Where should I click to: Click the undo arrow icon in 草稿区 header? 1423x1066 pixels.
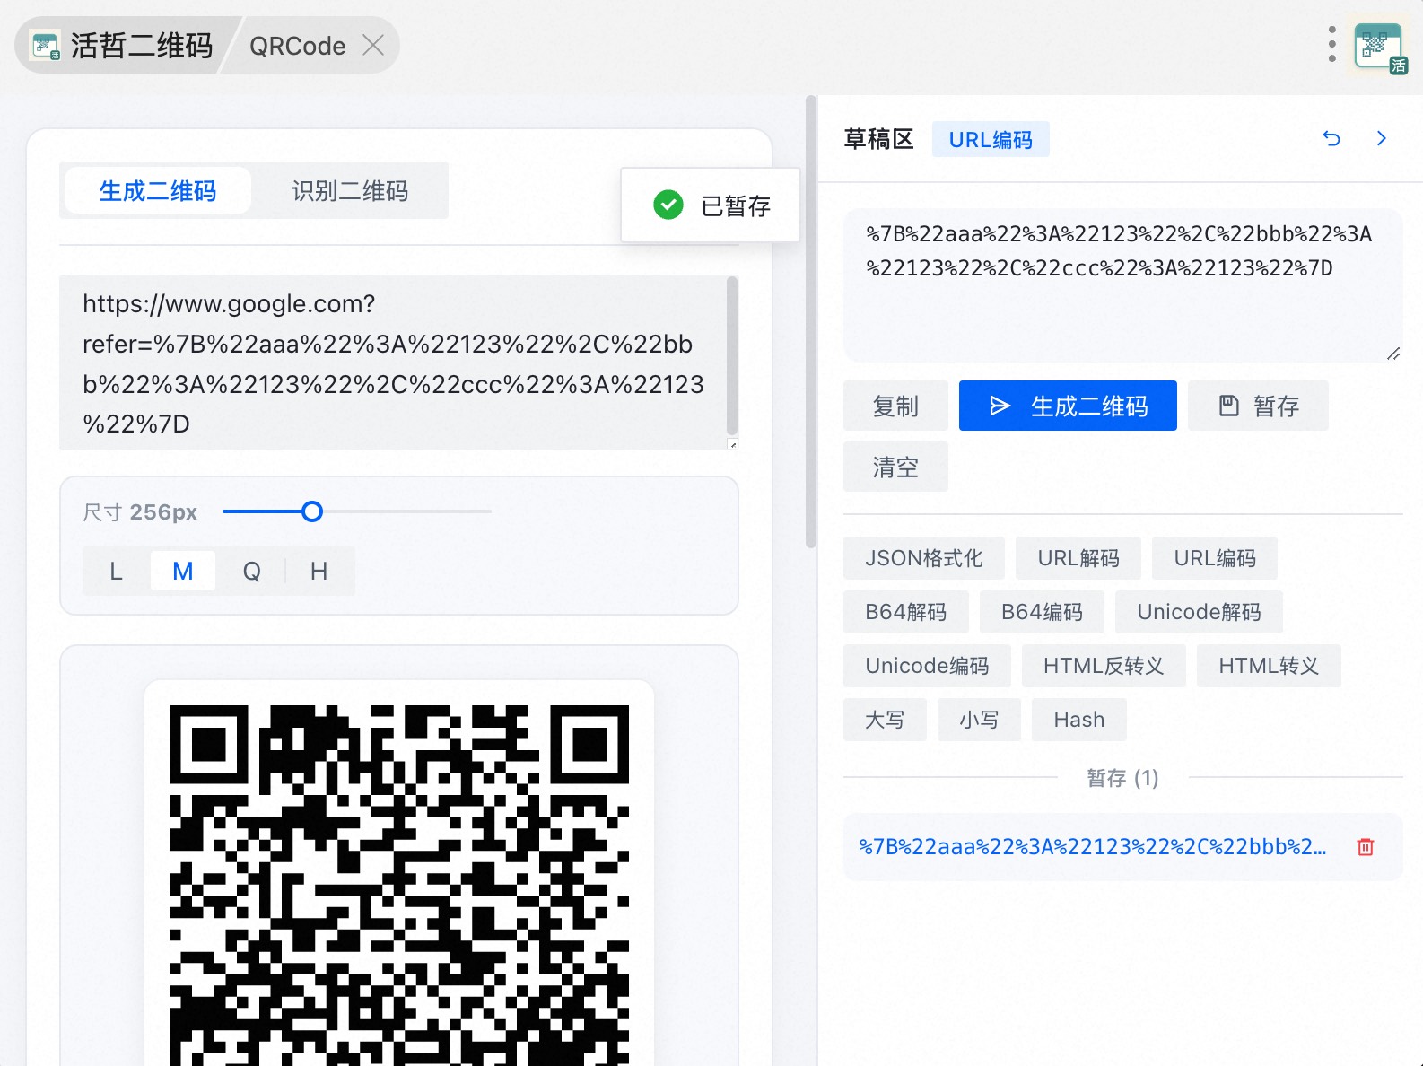(1331, 138)
